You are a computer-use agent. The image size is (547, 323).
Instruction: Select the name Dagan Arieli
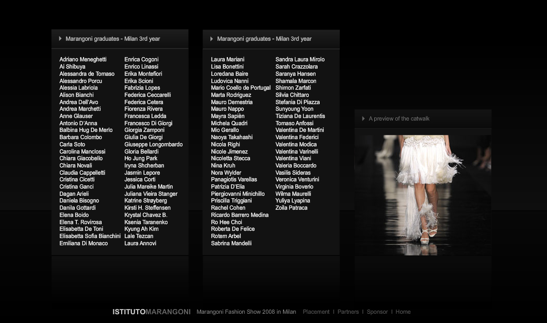[x=74, y=194]
